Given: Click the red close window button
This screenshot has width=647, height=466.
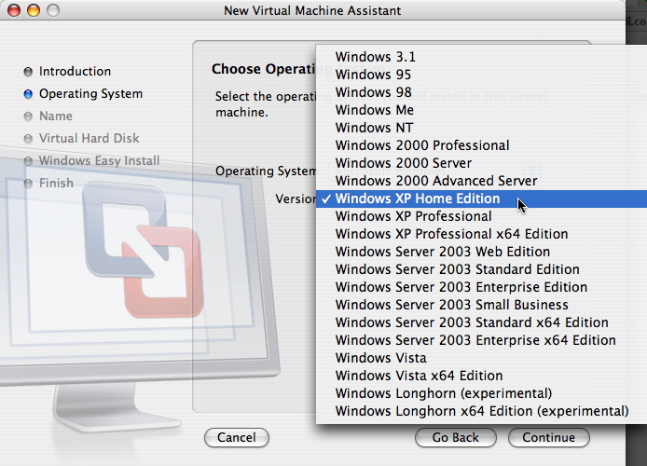Looking at the screenshot, I should [13, 10].
